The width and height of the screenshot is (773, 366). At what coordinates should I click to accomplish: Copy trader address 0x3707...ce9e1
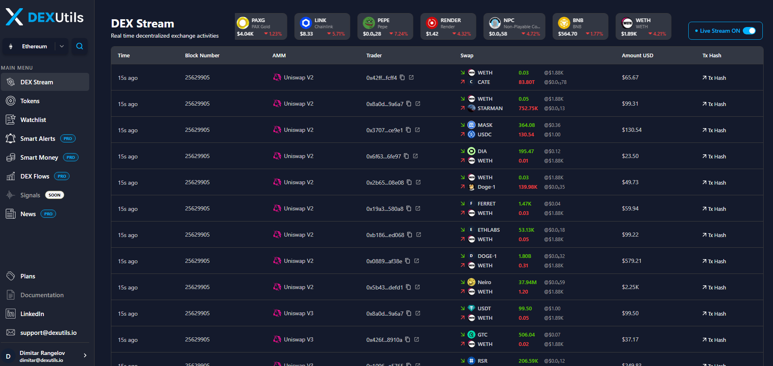coord(408,130)
